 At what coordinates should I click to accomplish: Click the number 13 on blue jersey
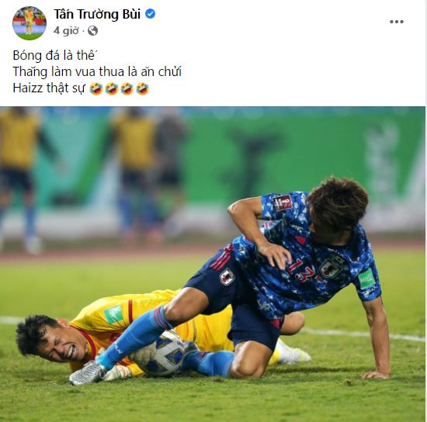click(301, 269)
